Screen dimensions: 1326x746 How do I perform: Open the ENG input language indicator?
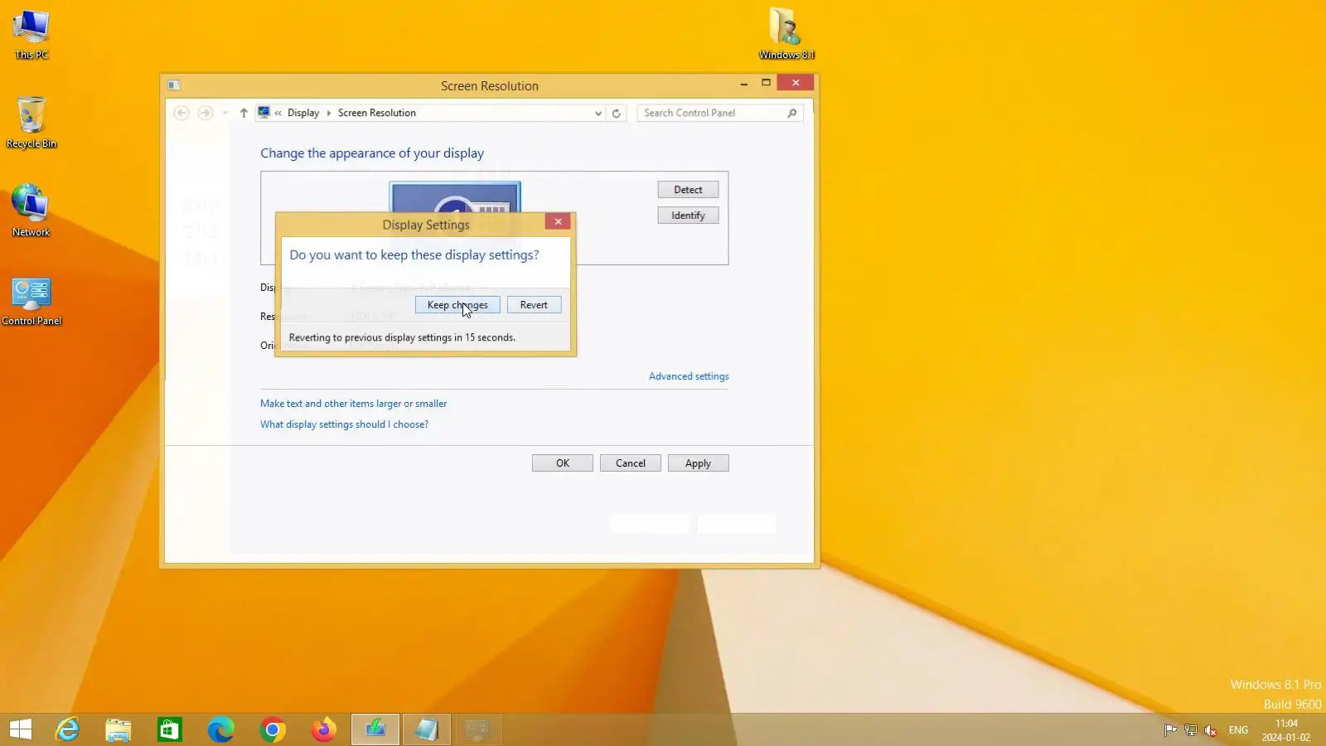coord(1238,730)
